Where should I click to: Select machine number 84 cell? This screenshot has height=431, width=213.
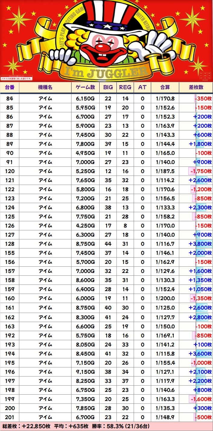click(10, 99)
